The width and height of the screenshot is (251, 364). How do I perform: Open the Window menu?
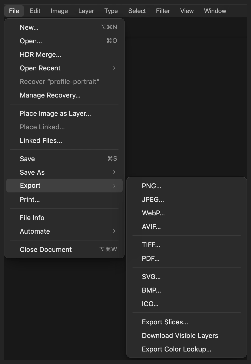tap(215, 11)
